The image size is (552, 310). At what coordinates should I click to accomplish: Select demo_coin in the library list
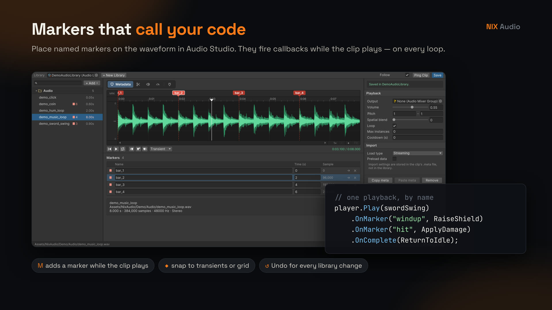[x=67, y=104]
